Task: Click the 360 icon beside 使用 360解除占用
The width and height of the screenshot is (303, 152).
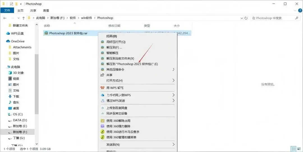Action: (102, 121)
